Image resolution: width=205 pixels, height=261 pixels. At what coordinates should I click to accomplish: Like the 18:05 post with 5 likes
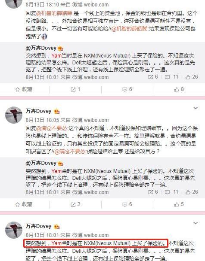[x=179, y=204]
